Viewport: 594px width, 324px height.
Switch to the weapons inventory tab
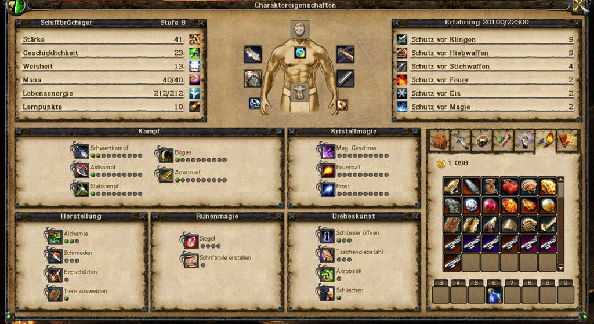pyautogui.click(x=461, y=141)
